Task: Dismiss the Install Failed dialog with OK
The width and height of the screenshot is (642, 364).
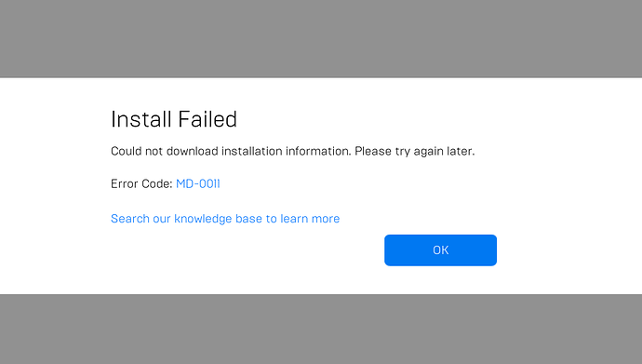Action: pyautogui.click(x=440, y=250)
